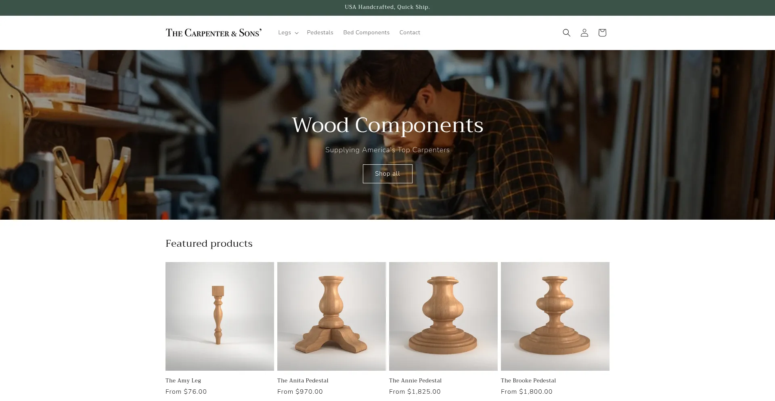
Task: Click the account login icon
Action: coord(584,33)
